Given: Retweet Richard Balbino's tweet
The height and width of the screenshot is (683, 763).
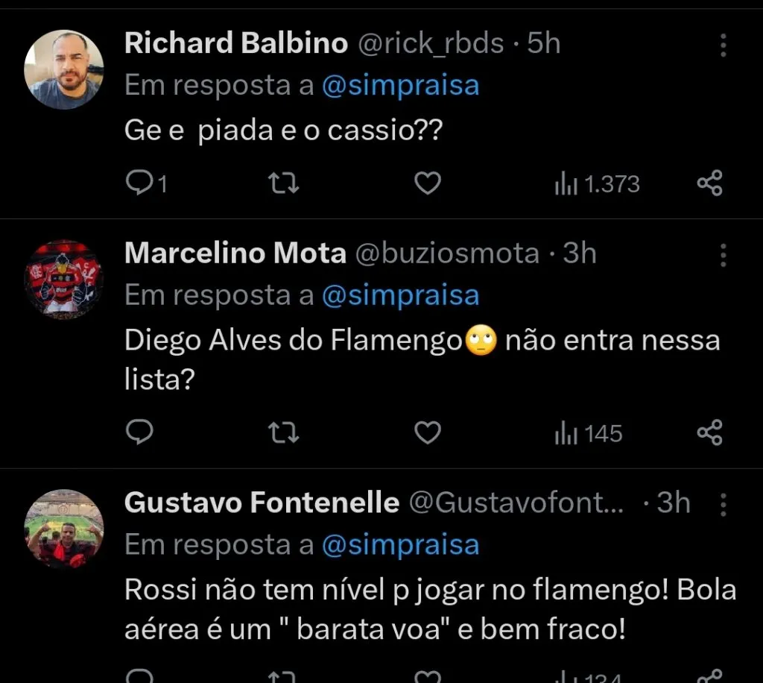Looking at the screenshot, I should pos(283,183).
